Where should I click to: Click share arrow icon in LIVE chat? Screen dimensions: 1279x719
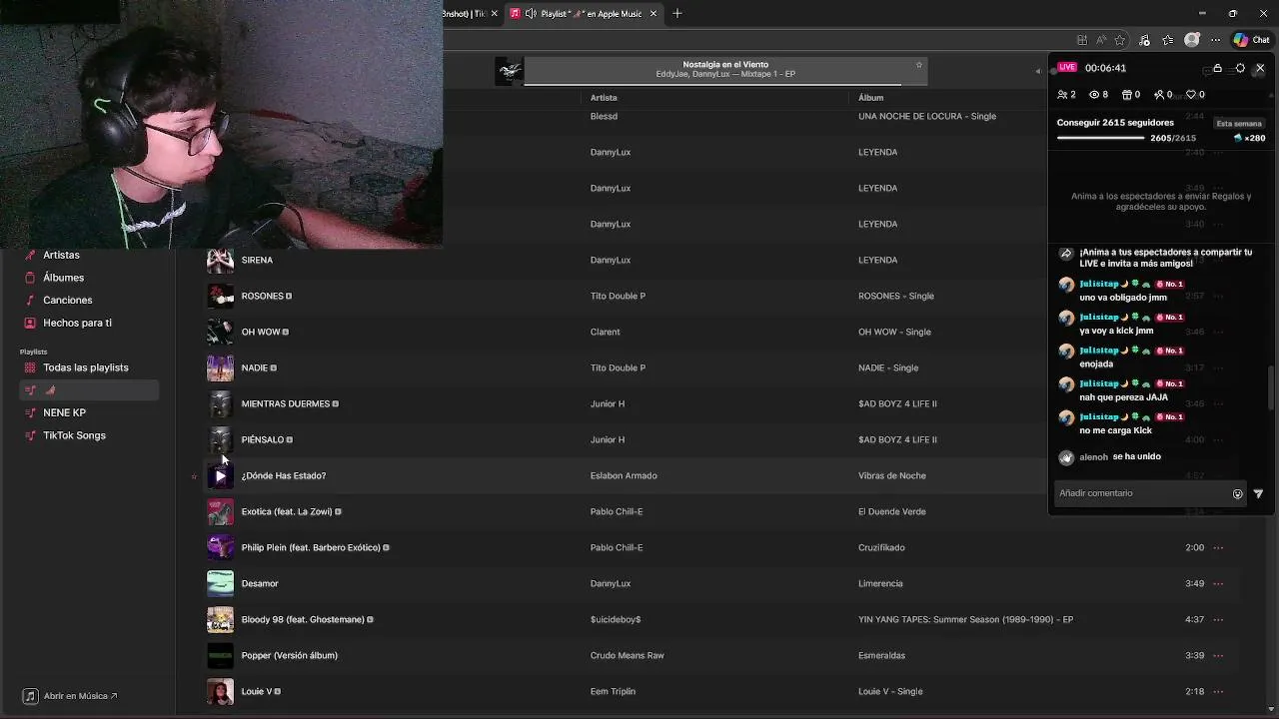[1066, 254]
